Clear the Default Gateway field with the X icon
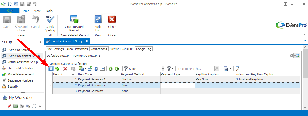 coord(292,56)
